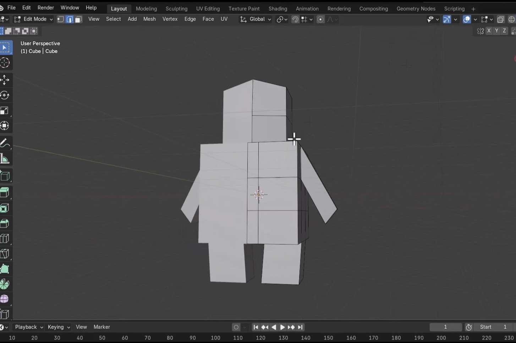Activate the Loop Cut tool
This screenshot has width=516, height=343.
click(5, 239)
